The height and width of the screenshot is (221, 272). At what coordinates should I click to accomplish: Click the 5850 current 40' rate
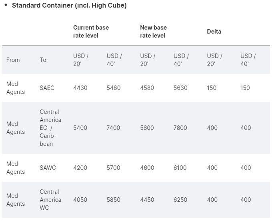click(x=113, y=200)
